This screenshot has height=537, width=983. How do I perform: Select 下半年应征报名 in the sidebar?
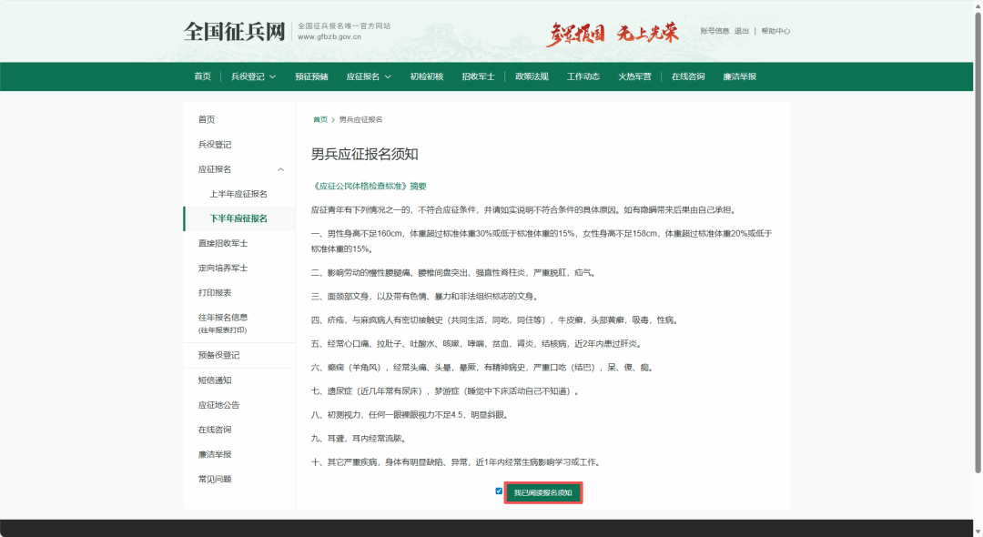coord(238,218)
